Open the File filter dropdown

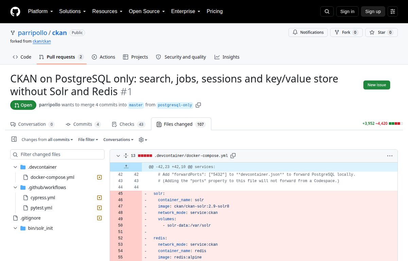tap(88, 139)
